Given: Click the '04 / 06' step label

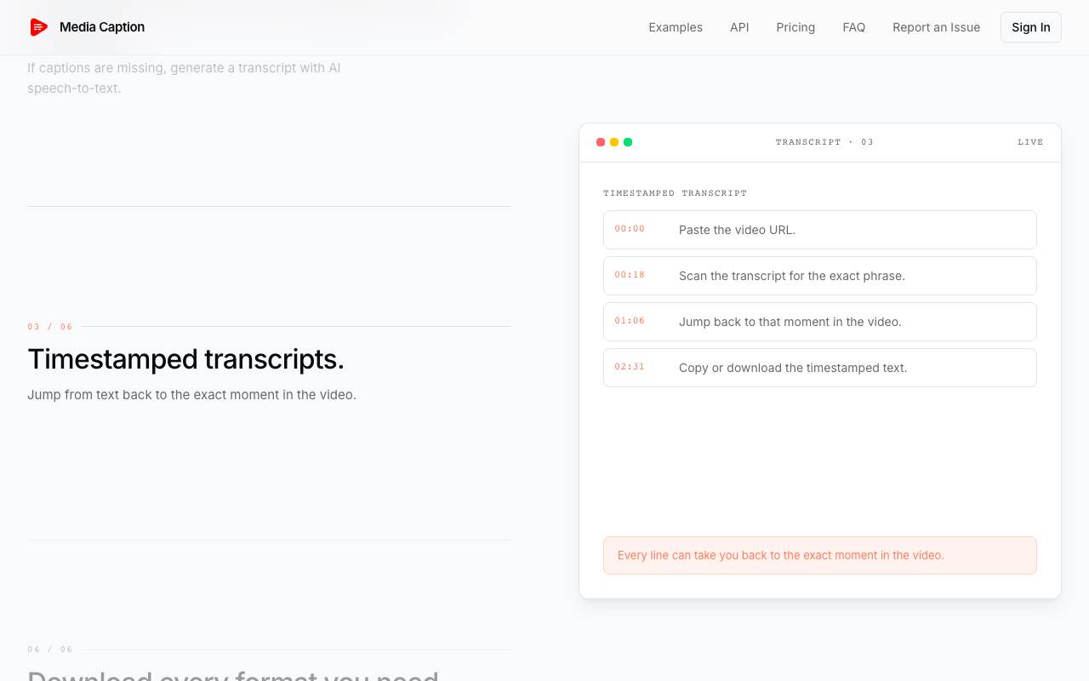Looking at the screenshot, I should click(50, 650).
